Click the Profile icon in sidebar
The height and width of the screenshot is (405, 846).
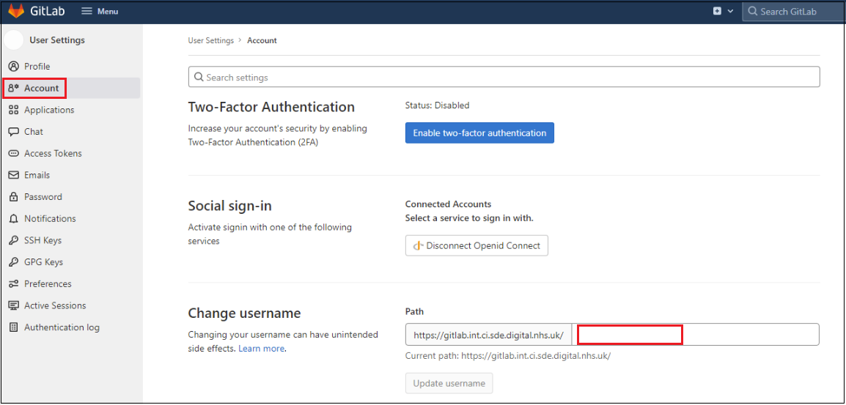tap(14, 67)
